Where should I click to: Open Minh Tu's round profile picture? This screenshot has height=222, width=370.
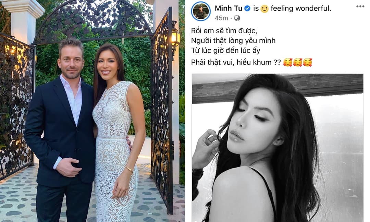pyautogui.click(x=201, y=11)
